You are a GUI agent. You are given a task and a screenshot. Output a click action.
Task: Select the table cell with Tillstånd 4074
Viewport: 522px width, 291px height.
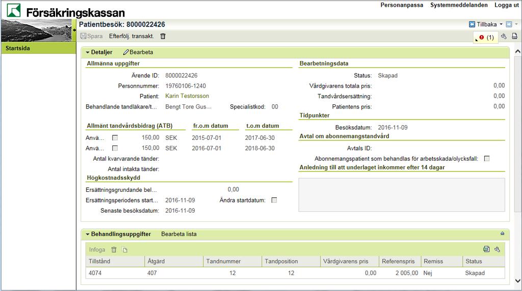click(115, 273)
